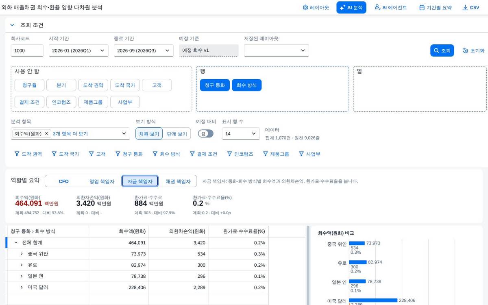Open the 시작 기간 dropdown
The height and width of the screenshot is (305, 488).
coord(78,50)
